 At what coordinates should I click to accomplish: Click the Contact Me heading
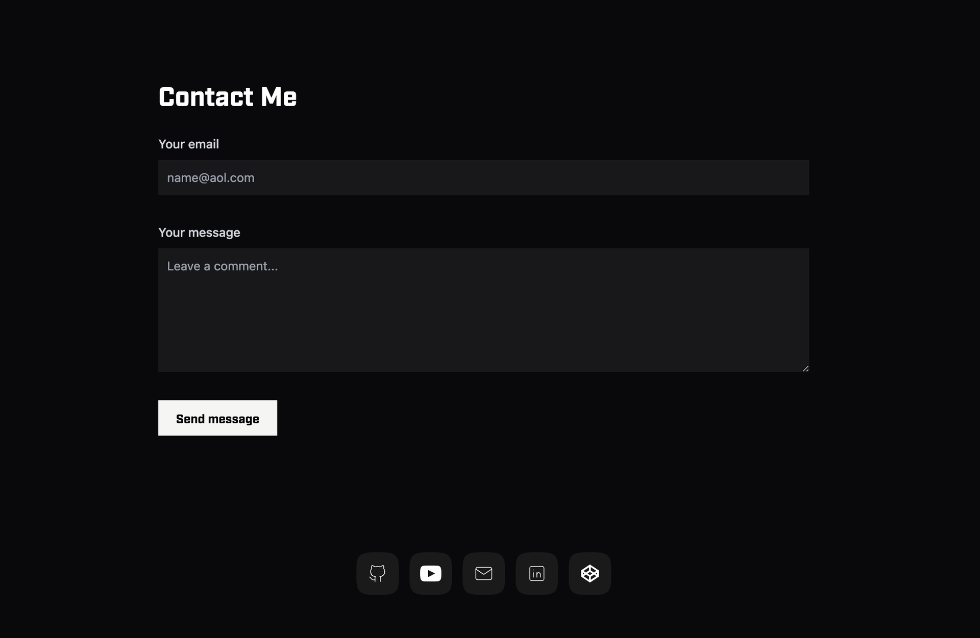(x=227, y=97)
